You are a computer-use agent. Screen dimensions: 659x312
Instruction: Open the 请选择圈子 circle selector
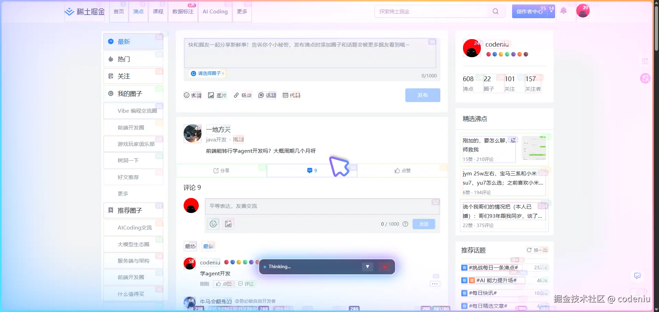click(x=207, y=73)
